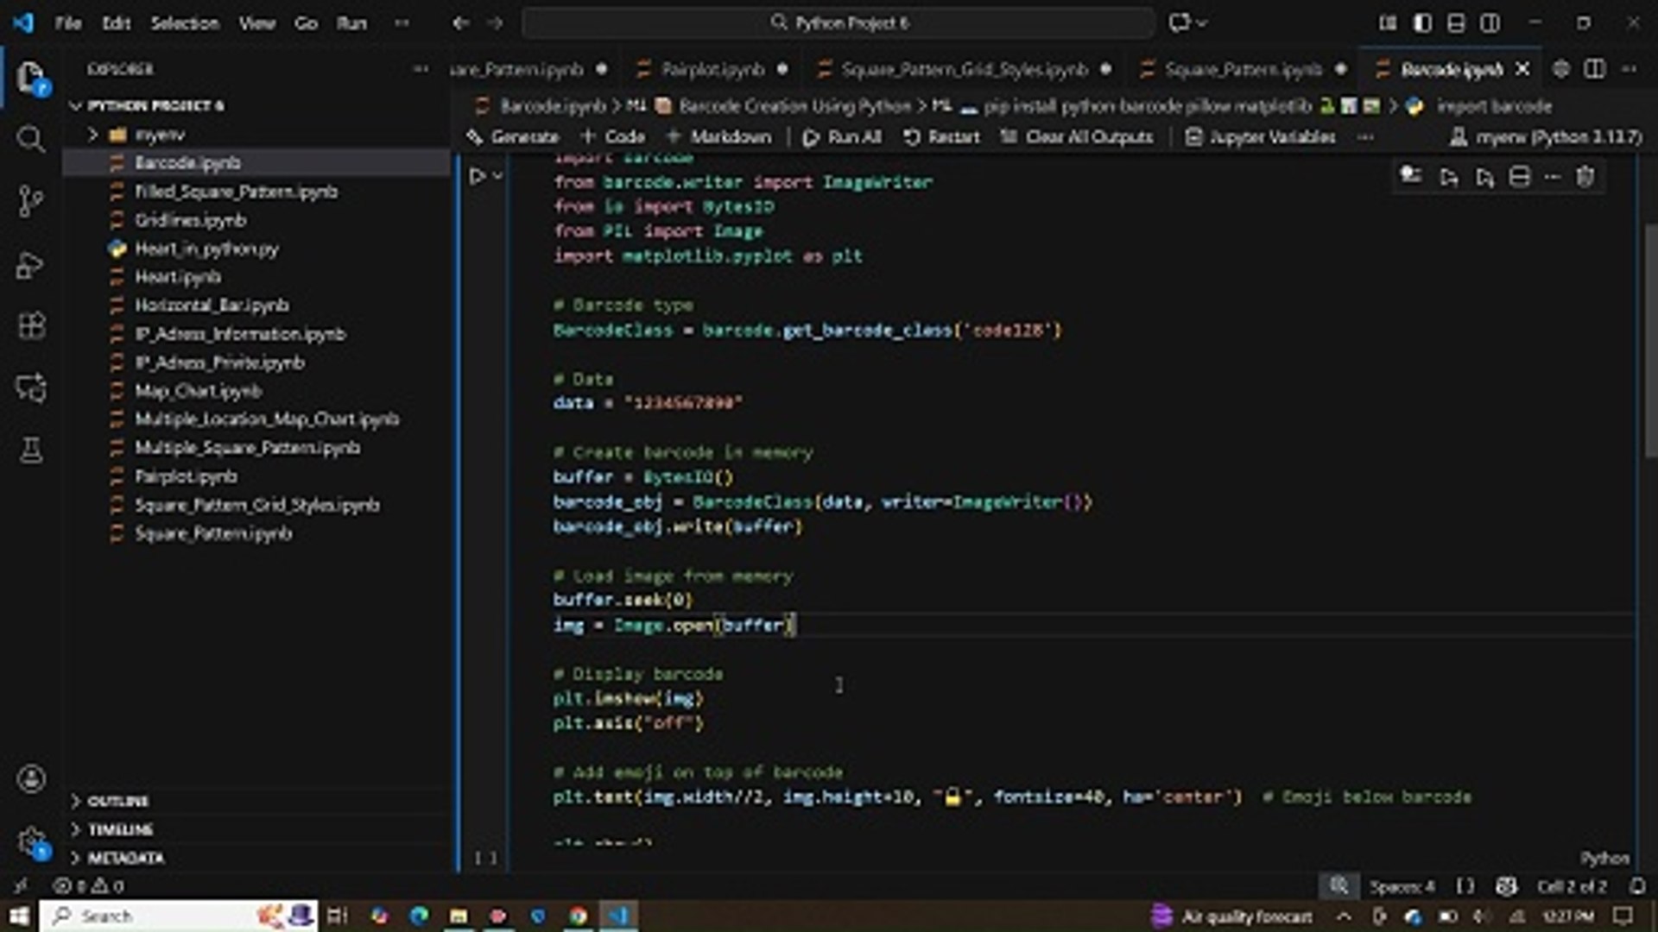
Task: Open the Run and Debug view
Action: pos(31,265)
